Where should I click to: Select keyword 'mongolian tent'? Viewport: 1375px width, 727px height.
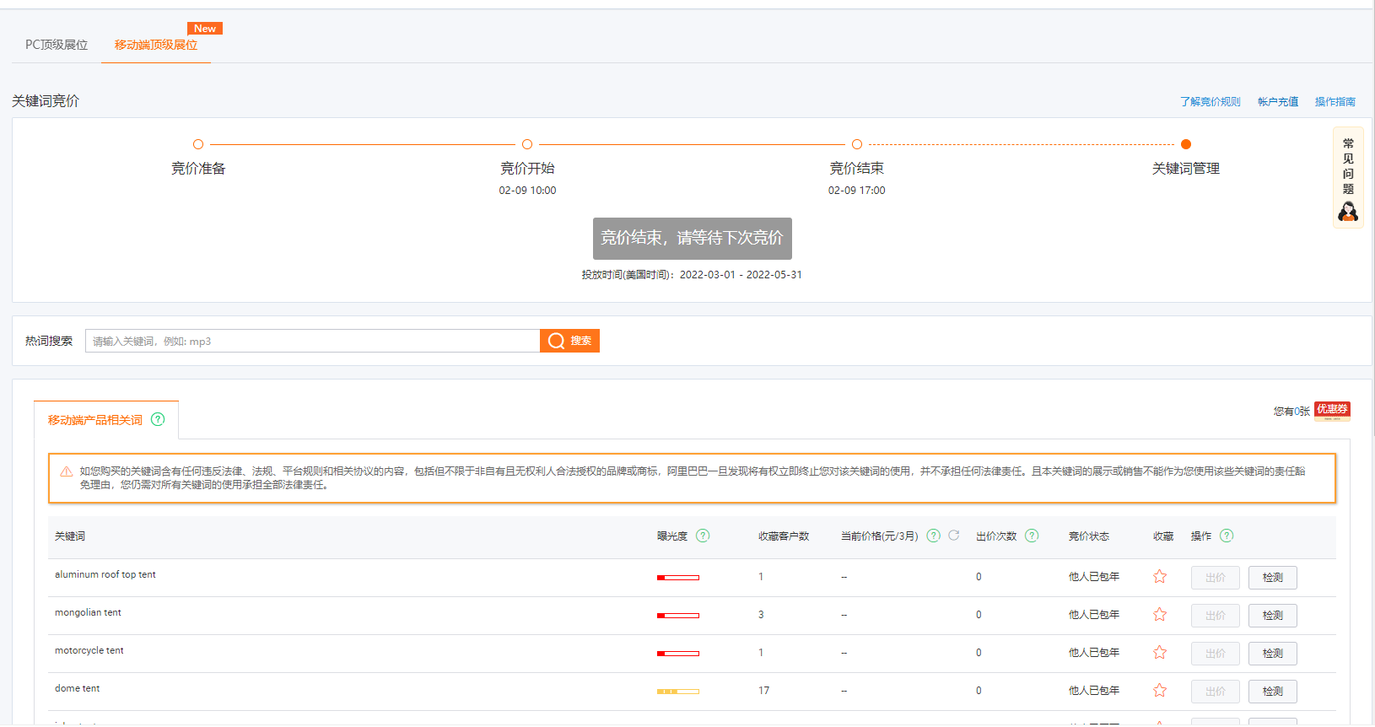tap(88, 612)
